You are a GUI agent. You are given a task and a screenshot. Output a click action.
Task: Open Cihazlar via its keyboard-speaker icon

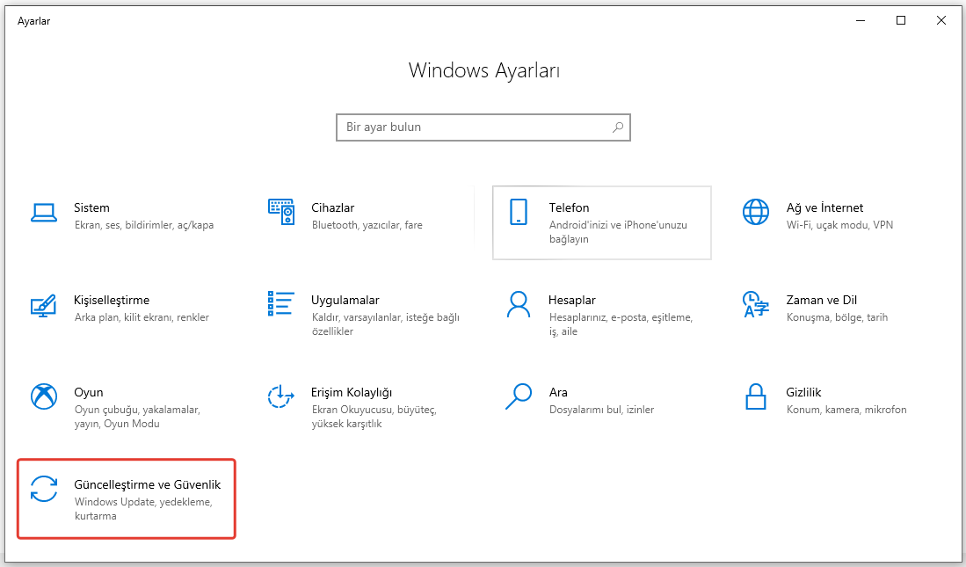280,212
